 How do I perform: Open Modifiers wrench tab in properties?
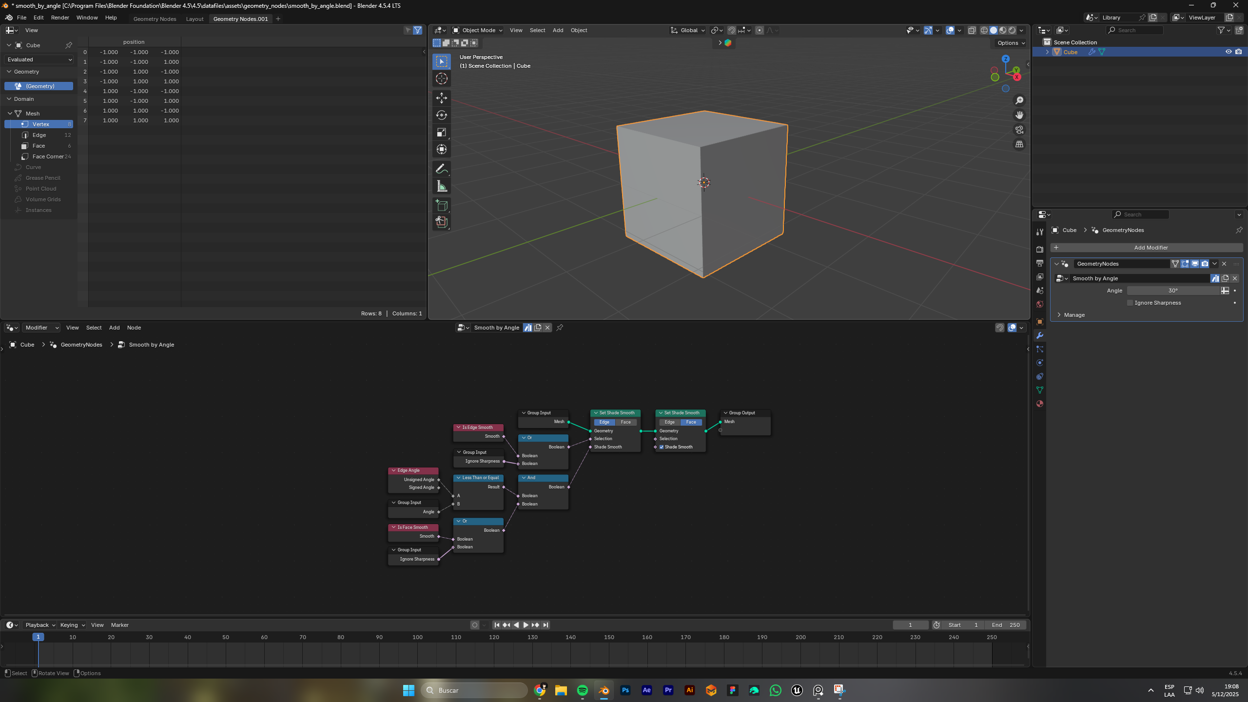1040,335
